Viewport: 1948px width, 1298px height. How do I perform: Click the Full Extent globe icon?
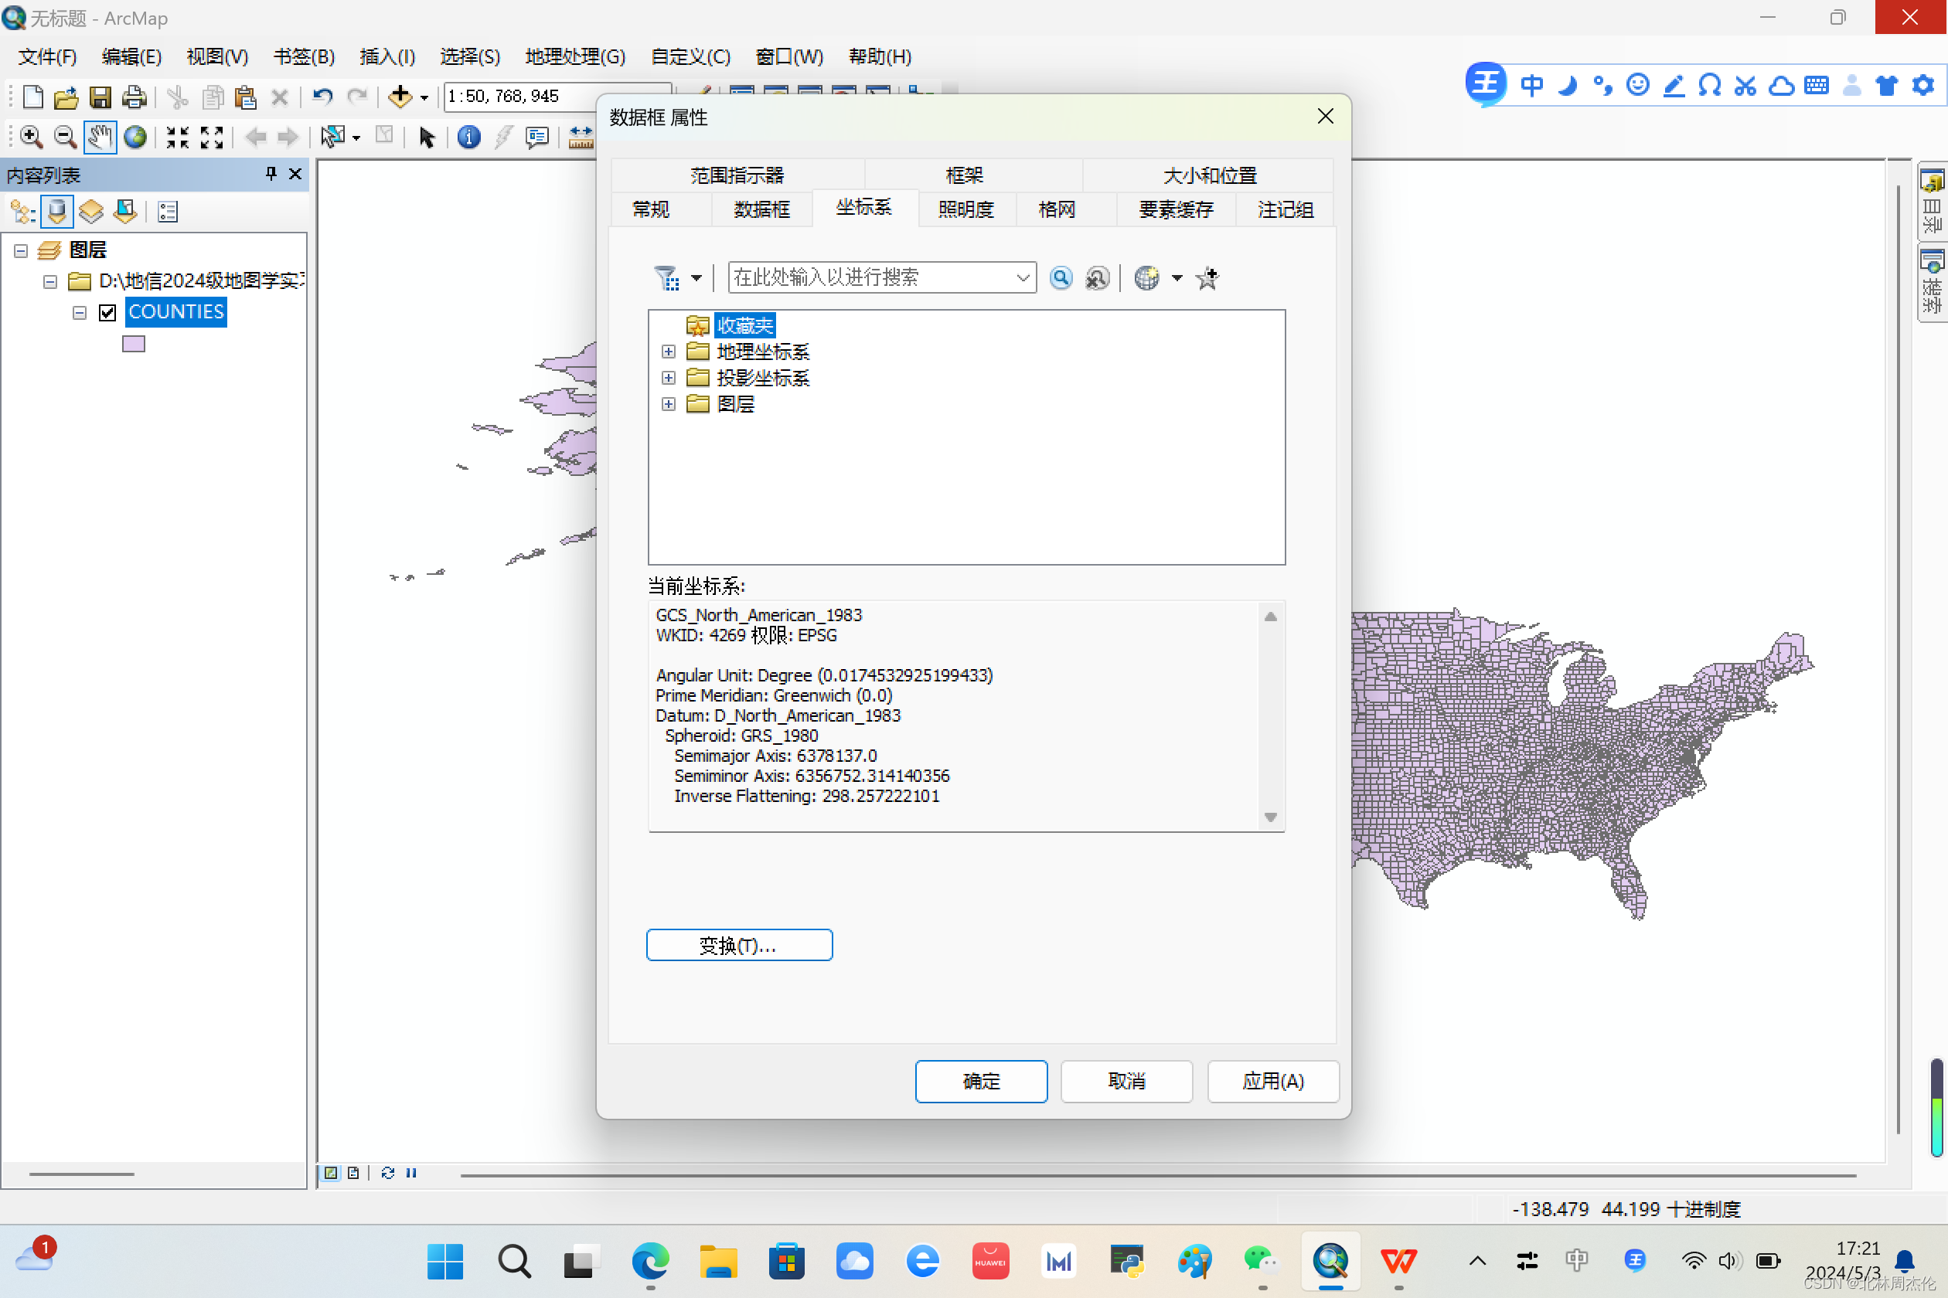click(135, 137)
